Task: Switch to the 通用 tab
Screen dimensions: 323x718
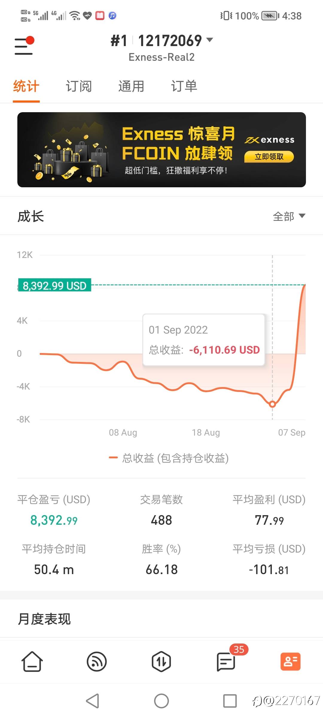Action: pos(131,86)
